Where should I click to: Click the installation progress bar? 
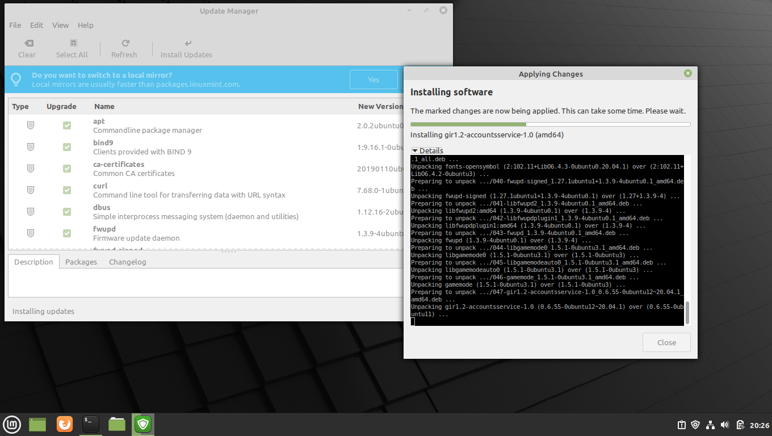click(x=551, y=124)
